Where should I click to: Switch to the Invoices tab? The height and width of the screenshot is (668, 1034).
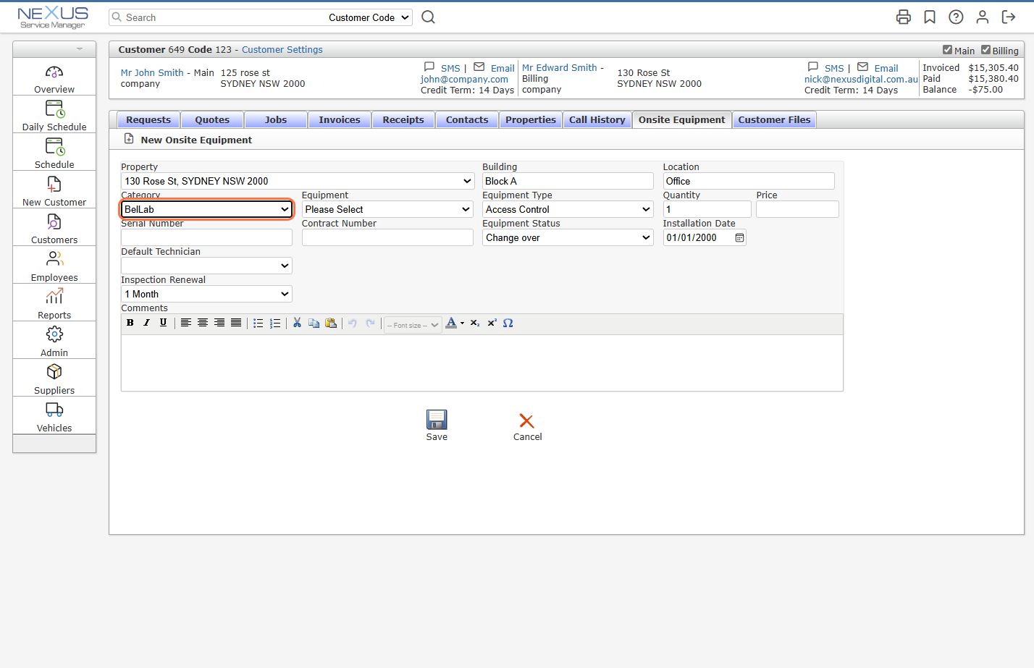340,119
